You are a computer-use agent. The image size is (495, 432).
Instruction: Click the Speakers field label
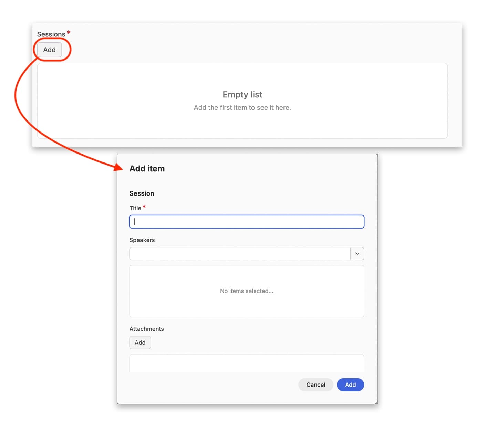point(142,240)
